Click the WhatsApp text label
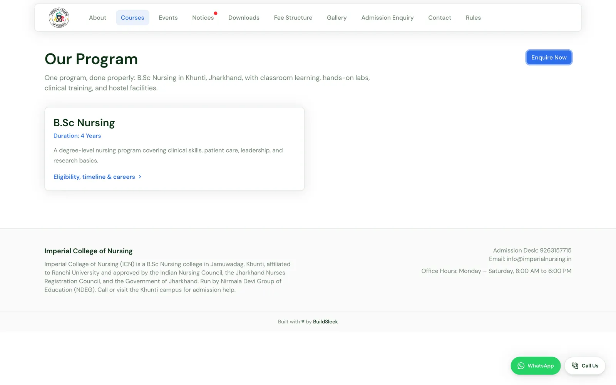Image resolution: width=616 pixels, height=385 pixels. coord(541,366)
